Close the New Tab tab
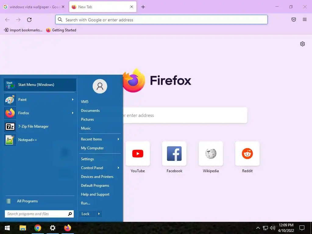 click(x=132, y=7)
